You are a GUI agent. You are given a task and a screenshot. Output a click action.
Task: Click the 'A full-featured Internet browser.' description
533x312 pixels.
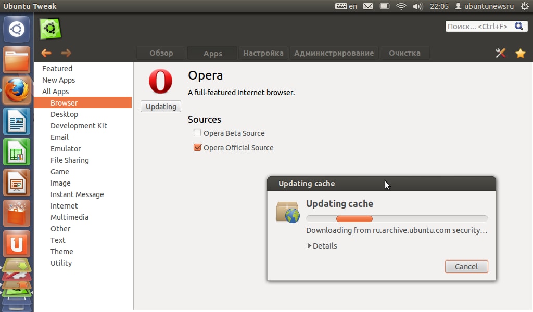pos(242,93)
